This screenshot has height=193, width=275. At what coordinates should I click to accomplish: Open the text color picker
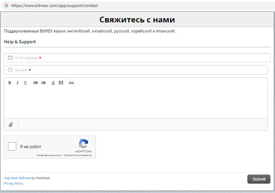[53, 83]
